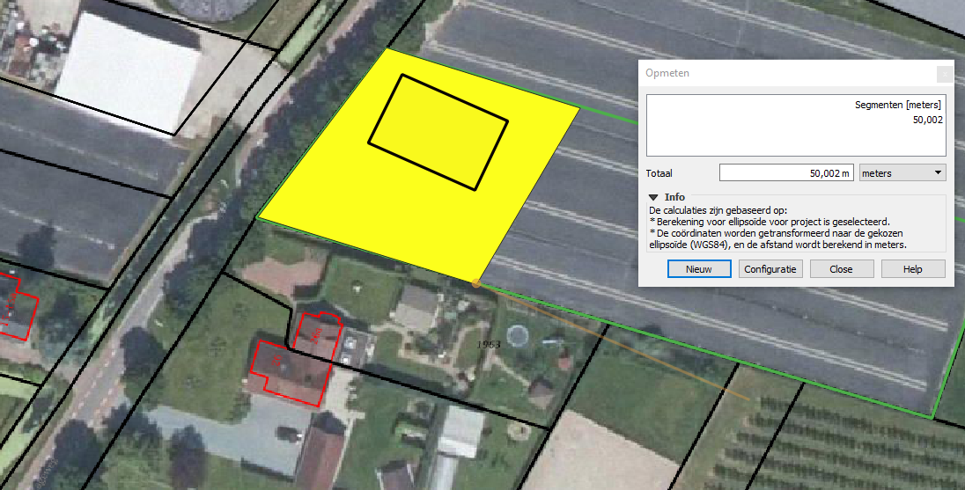Close the Opmeten dialog via X
The height and width of the screenshot is (490, 965).
point(945,74)
